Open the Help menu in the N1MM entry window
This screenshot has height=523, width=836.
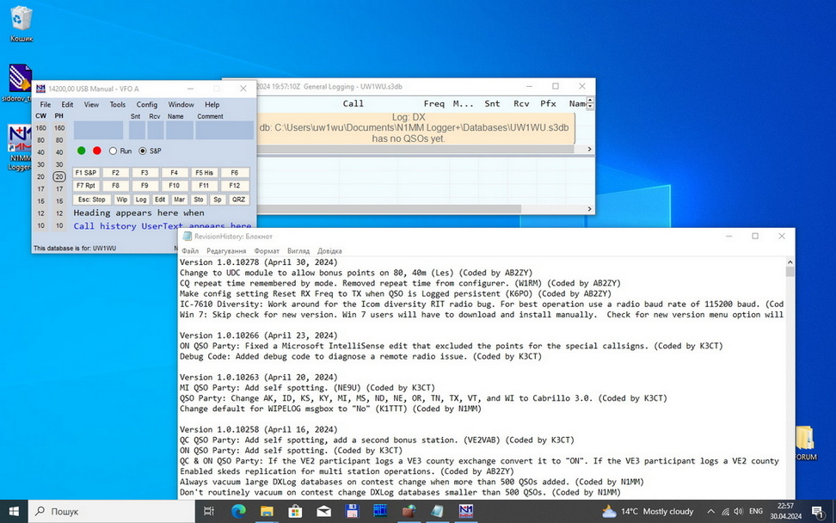click(212, 104)
